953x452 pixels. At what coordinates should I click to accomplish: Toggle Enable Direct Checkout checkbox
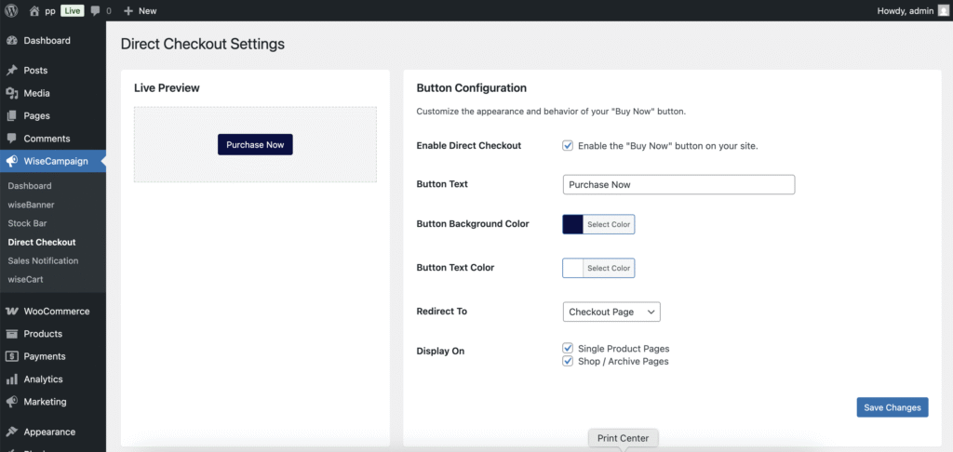pyautogui.click(x=568, y=146)
